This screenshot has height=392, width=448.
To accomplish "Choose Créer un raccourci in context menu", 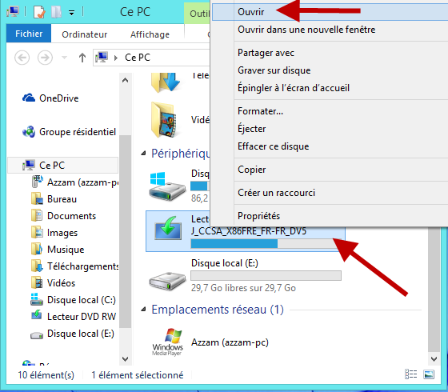I will point(276,193).
